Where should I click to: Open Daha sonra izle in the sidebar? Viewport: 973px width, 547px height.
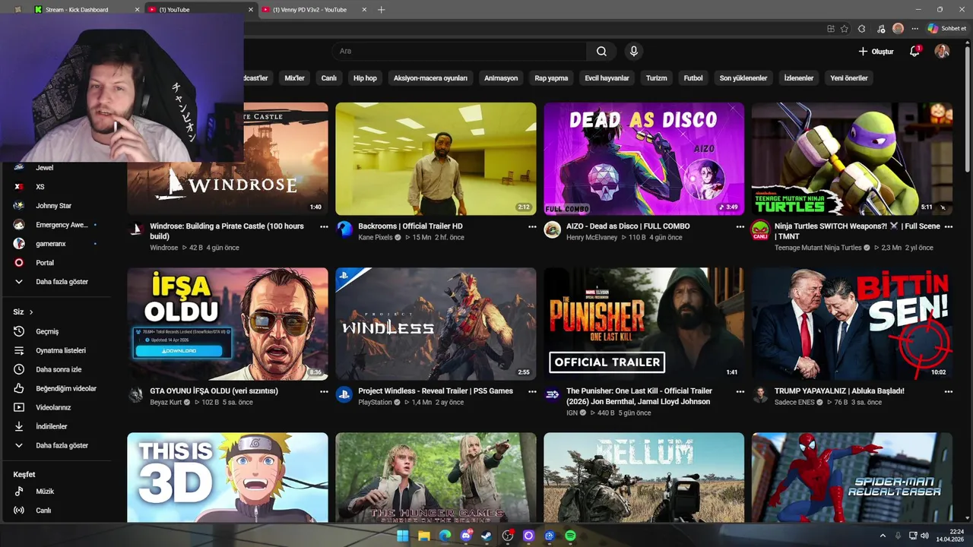59,369
